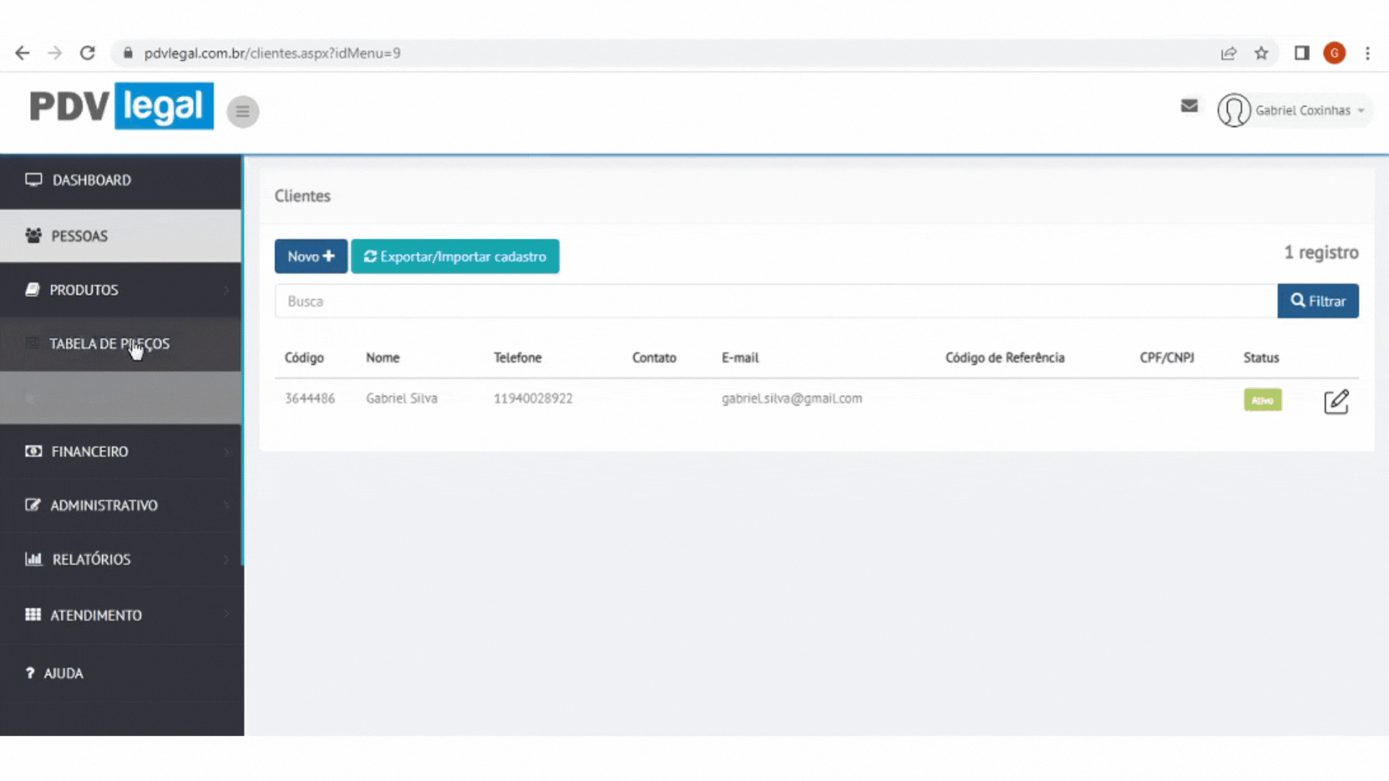Click Exportar/Importar cadastro button
1389x781 pixels.
(x=454, y=257)
